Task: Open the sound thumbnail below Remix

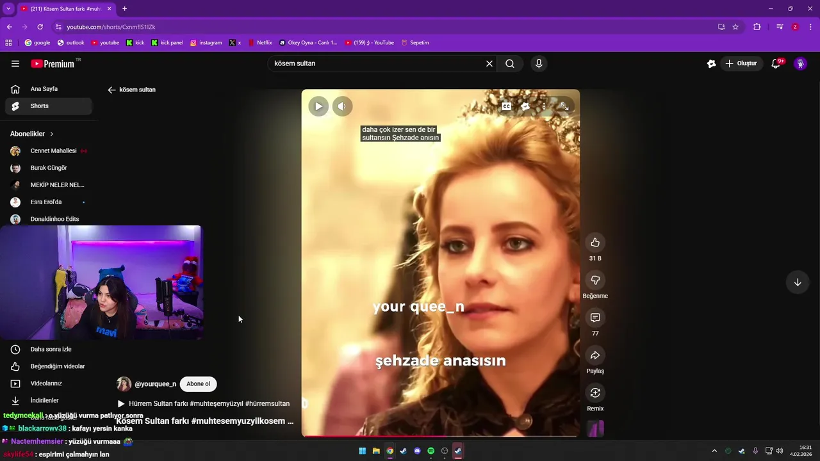Action: [x=595, y=428]
